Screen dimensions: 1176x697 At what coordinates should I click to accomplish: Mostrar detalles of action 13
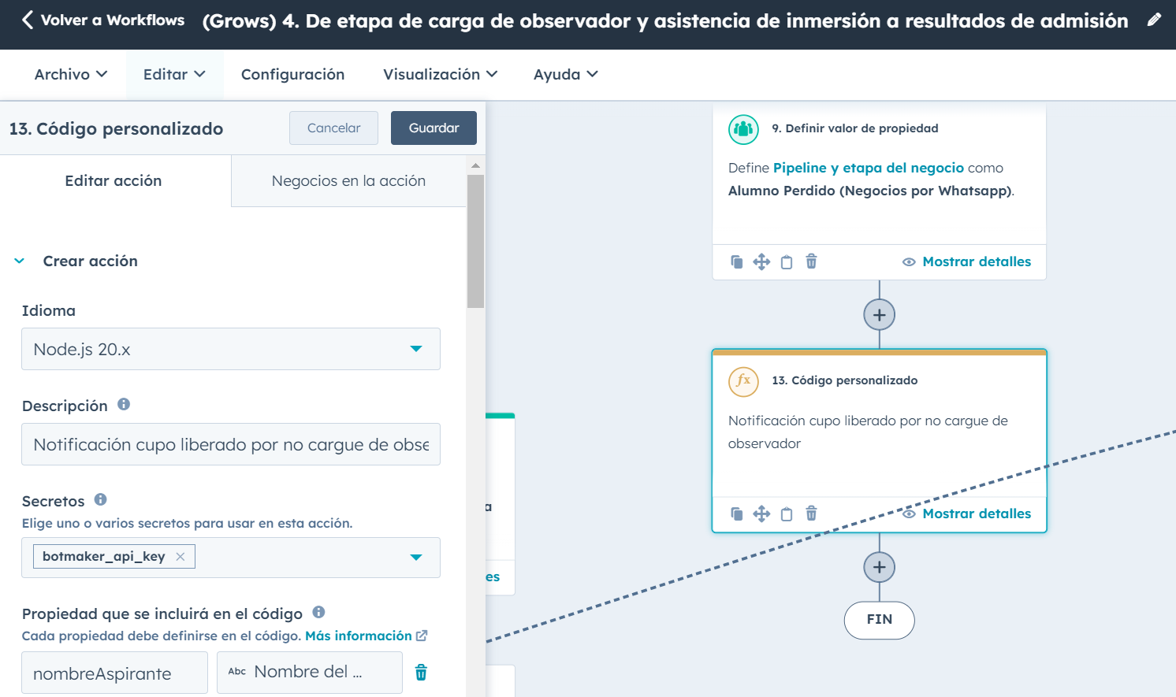click(x=966, y=513)
